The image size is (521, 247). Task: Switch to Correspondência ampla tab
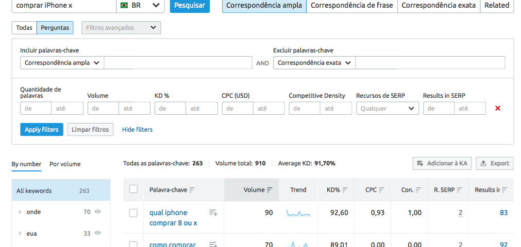pyautogui.click(x=264, y=5)
